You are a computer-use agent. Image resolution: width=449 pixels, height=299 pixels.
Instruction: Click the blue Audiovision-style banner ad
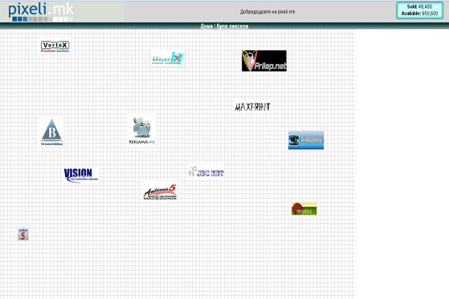coord(306,140)
